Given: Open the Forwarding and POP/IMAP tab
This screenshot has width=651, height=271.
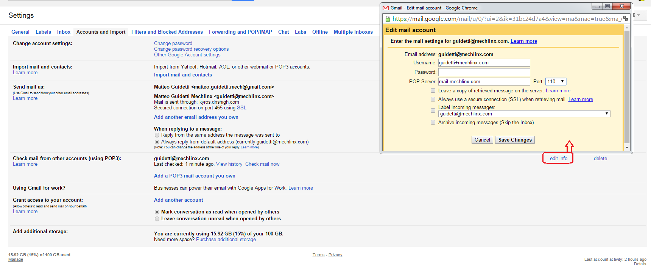Looking at the screenshot, I should pos(240,32).
